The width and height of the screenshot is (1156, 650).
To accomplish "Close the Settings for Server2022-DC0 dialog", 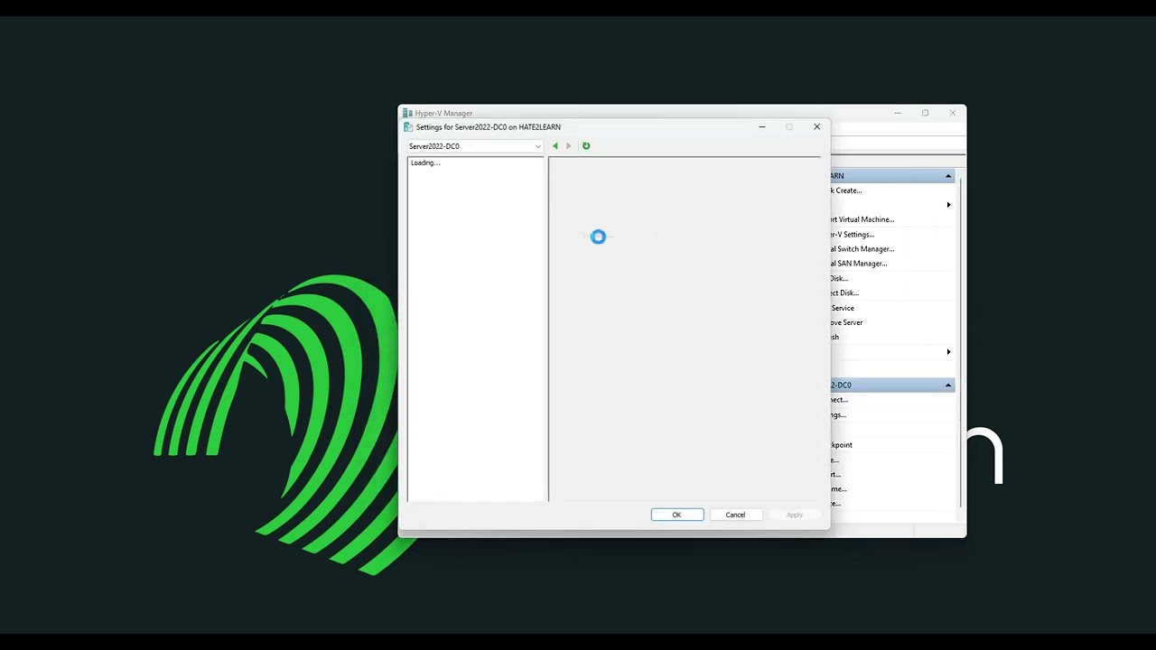I will [x=817, y=127].
